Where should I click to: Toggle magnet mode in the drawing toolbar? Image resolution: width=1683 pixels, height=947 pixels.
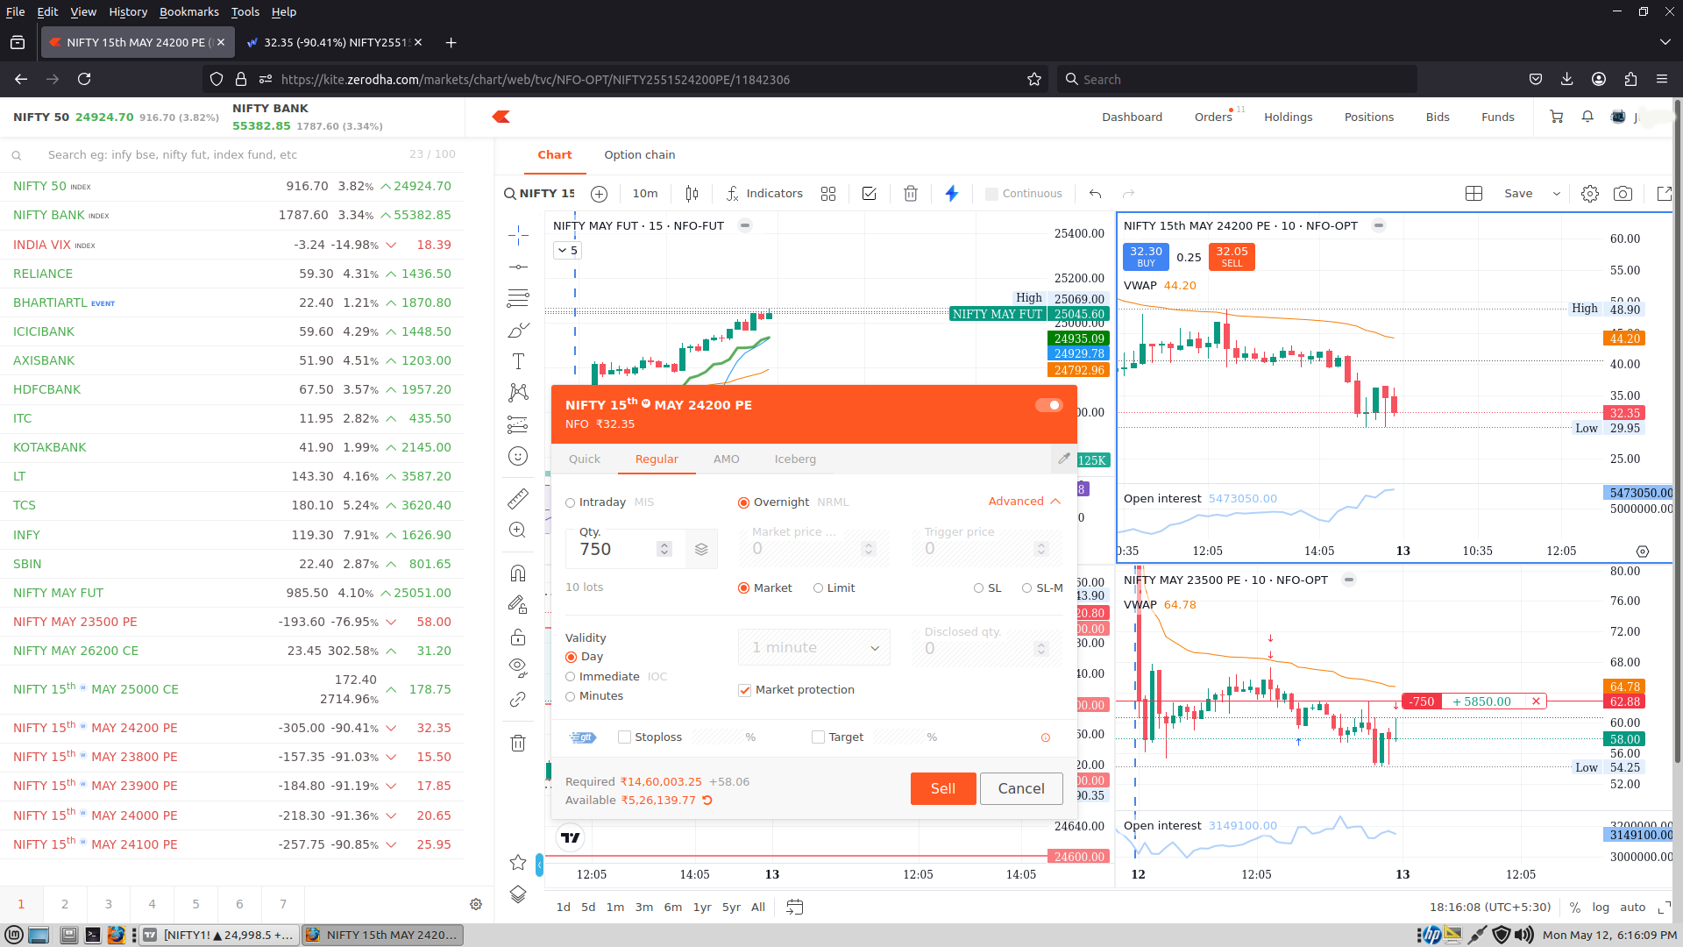pyautogui.click(x=518, y=573)
